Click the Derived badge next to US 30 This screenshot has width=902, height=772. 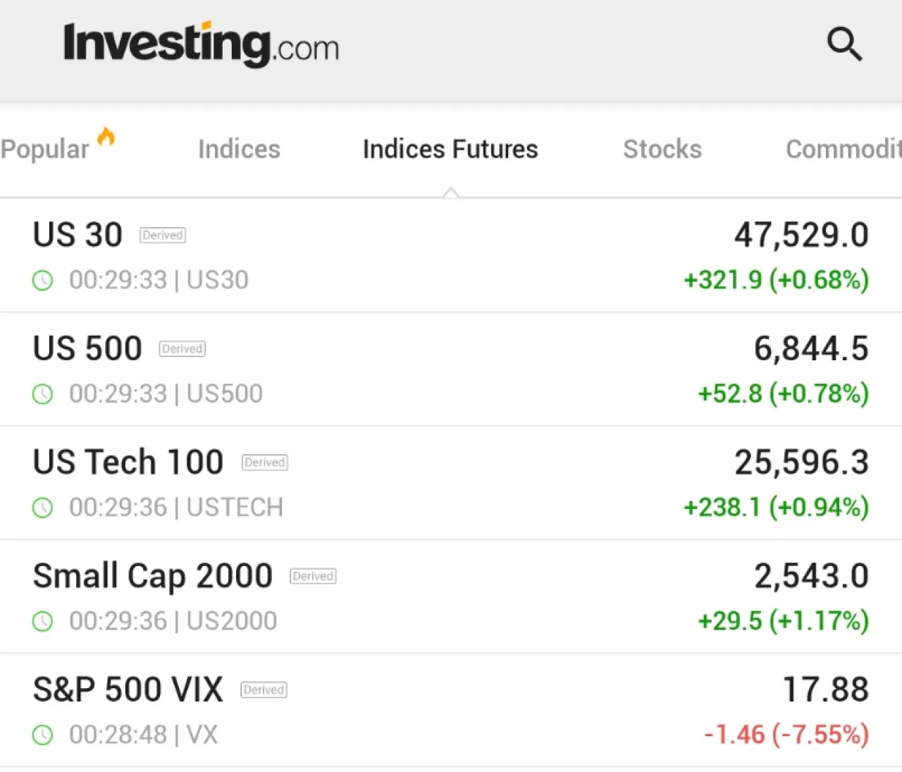pos(162,235)
